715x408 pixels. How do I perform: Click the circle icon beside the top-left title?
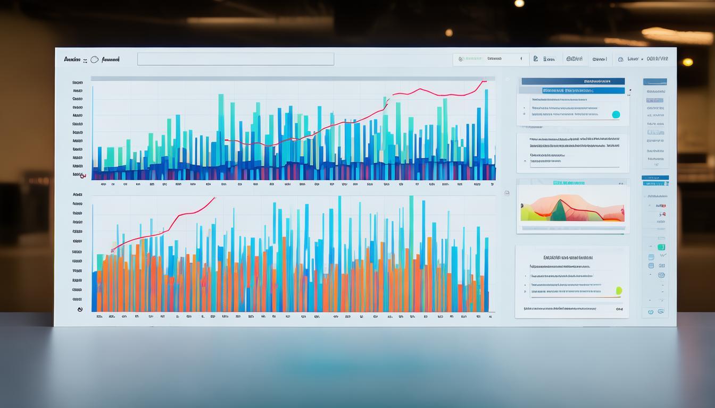(95, 59)
